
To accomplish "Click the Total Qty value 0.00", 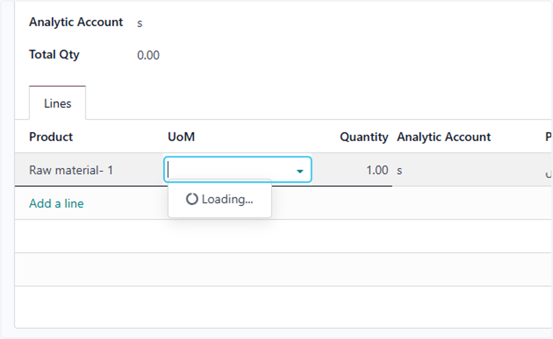I will pos(148,56).
